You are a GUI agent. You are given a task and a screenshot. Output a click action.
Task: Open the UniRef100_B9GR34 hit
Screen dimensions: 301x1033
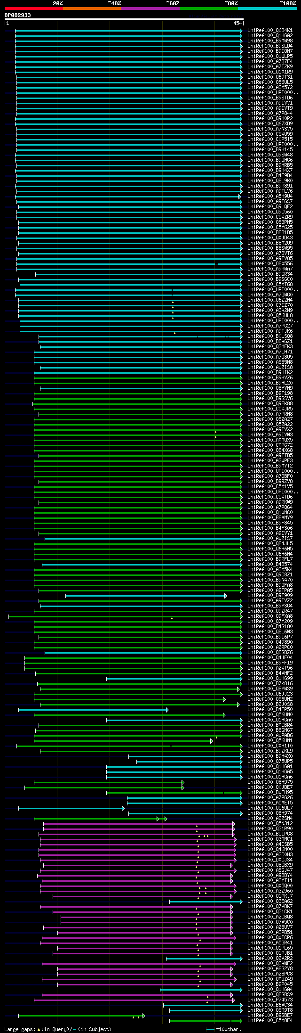[270, 274]
